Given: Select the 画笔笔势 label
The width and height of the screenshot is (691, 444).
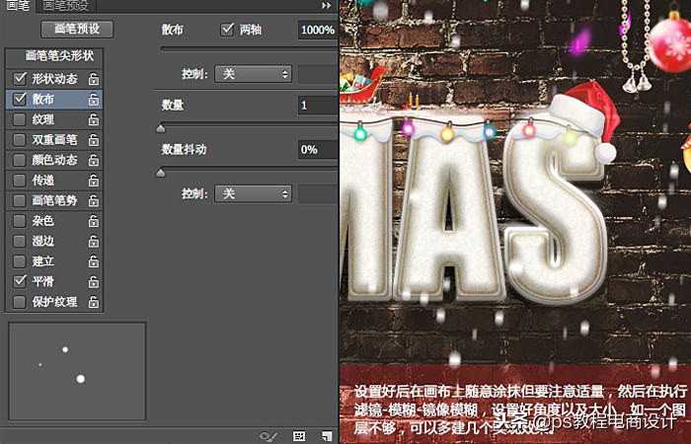Looking at the screenshot, I should 54,201.
